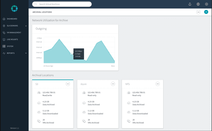Click the S3 VMs Archived icon

click(39, 121)
